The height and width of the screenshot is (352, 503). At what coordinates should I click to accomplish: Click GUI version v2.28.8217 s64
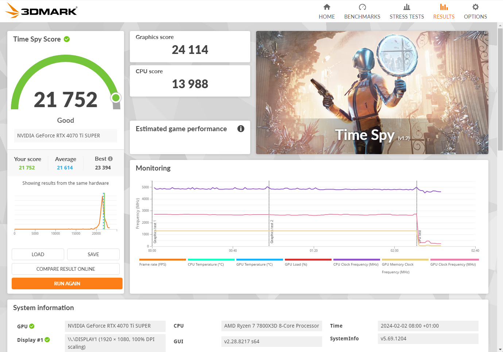(x=272, y=341)
